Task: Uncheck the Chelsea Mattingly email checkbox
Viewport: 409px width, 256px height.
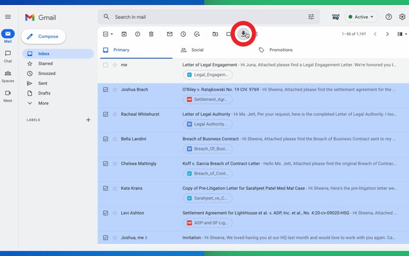Action: pos(105,163)
